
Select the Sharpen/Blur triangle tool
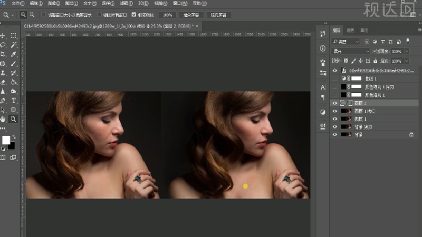pos(3,91)
